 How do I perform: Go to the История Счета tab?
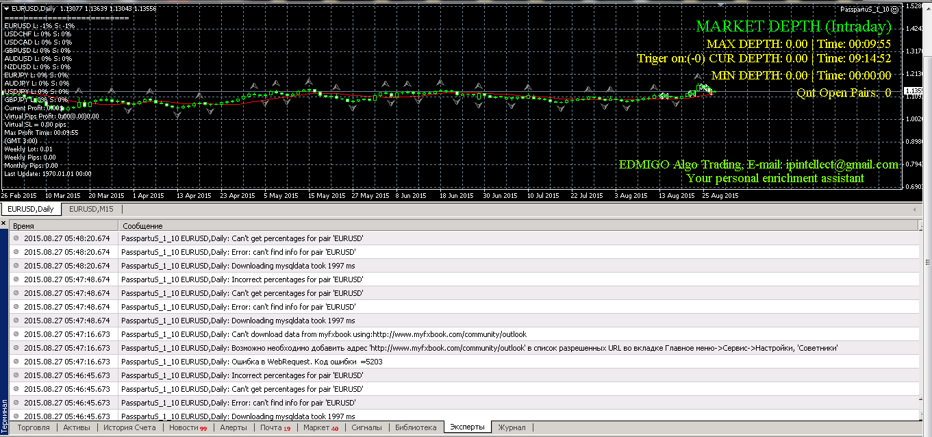tap(130, 427)
